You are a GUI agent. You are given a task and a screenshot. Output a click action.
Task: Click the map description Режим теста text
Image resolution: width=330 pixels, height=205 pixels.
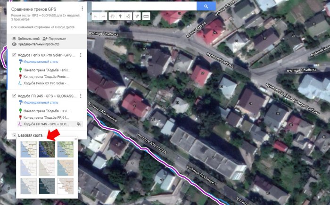46,16
